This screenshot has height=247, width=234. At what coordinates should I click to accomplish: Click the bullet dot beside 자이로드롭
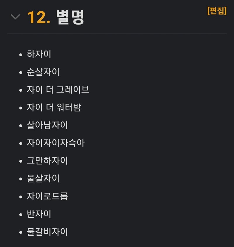(20, 197)
